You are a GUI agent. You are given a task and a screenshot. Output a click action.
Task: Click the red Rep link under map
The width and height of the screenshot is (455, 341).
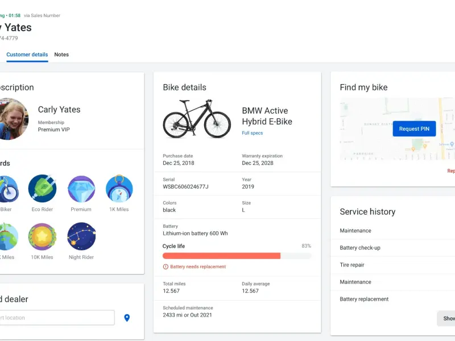coord(451,171)
